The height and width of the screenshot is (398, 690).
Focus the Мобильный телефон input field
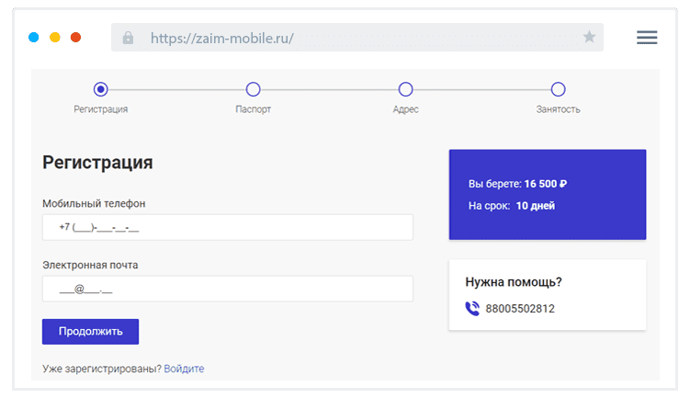[228, 227]
